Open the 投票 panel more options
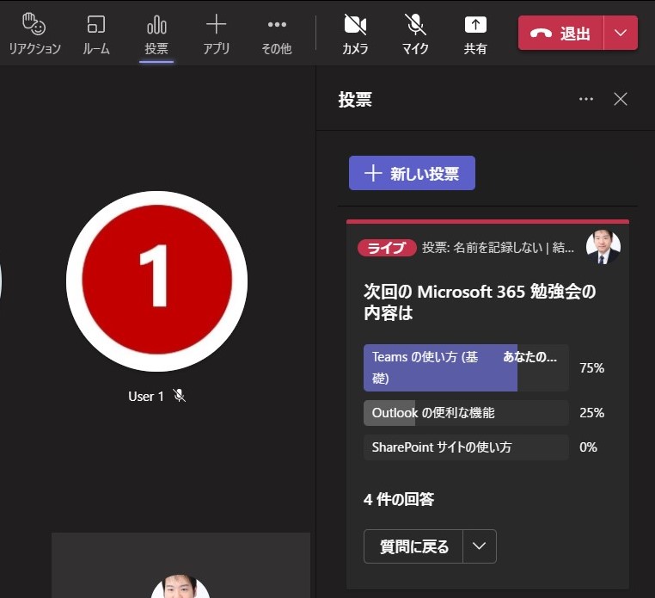 (586, 99)
